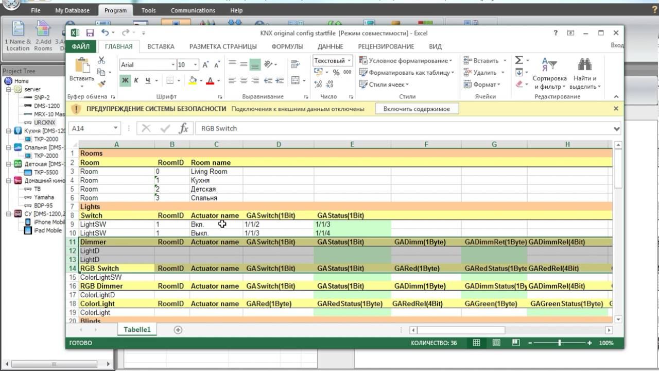Switch to normal view in status bar
This screenshot has width=659, height=371.
[x=477, y=343]
